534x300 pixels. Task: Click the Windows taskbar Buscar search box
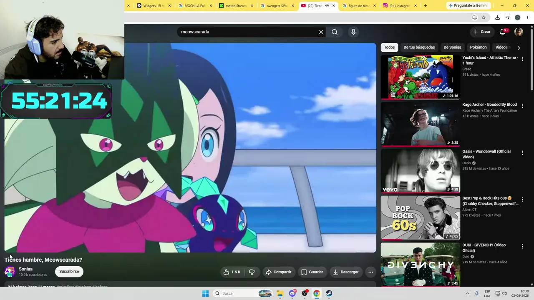243,293
